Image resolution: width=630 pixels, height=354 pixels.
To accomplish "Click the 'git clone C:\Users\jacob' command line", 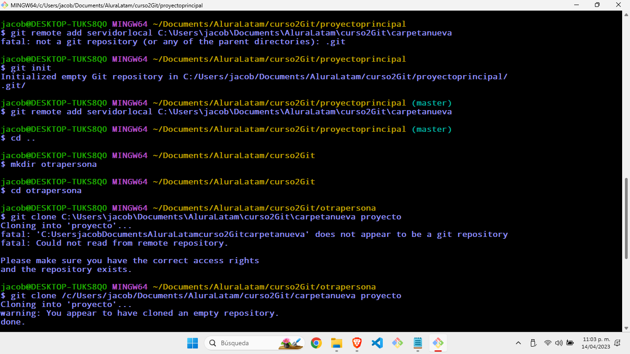I will [201, 217].
